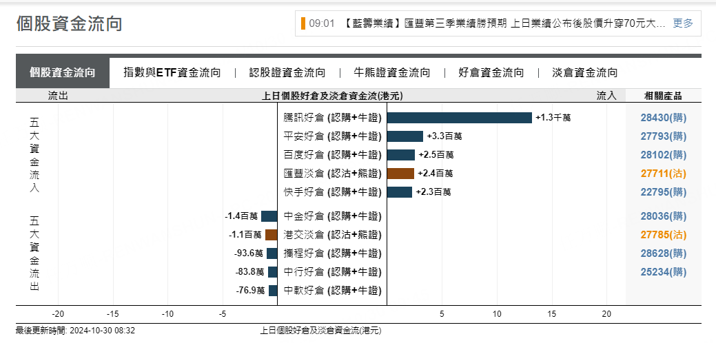Click the +3.3百萬 value
Image resolution: width=716 pixels, height=343 pixels.
pos(444,136)
